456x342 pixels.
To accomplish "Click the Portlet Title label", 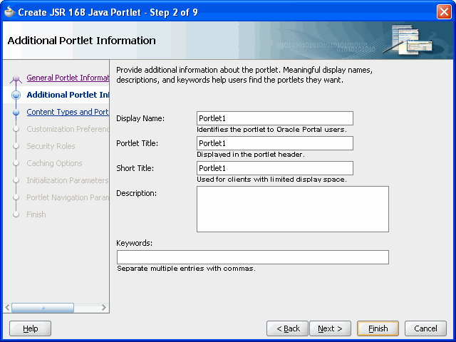I will 138,143.
